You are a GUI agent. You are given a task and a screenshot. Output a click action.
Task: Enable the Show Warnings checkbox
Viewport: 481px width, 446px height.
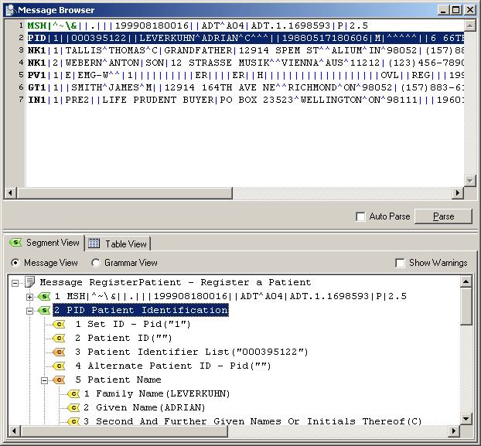400,263
